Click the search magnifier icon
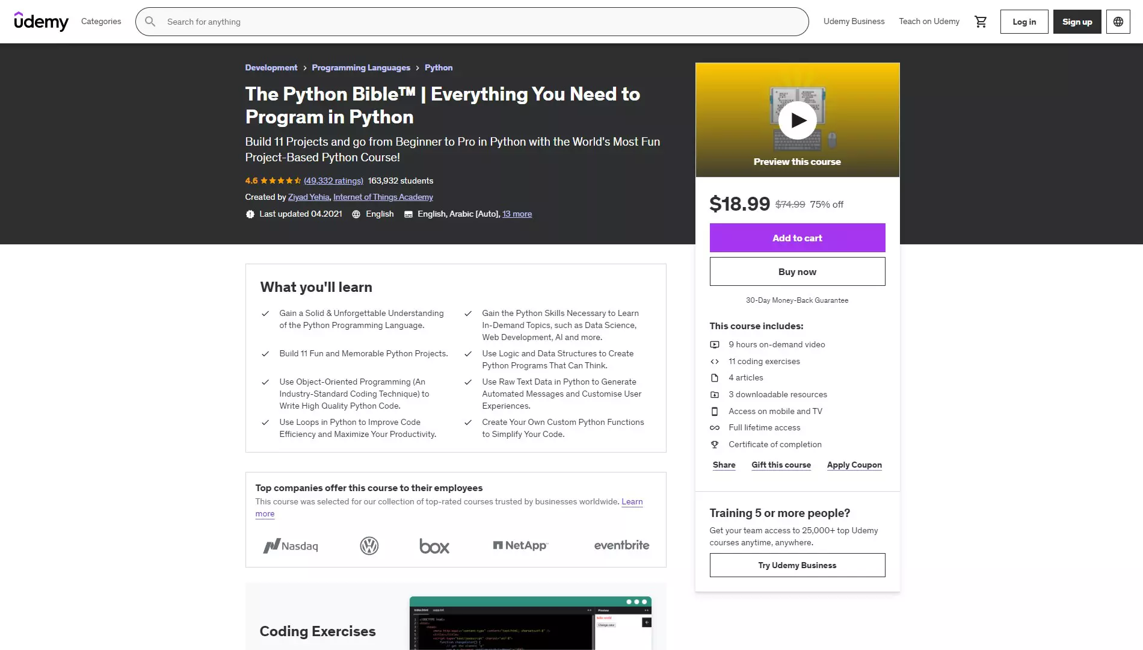1143x650 pixels. [x=150, y=22]
